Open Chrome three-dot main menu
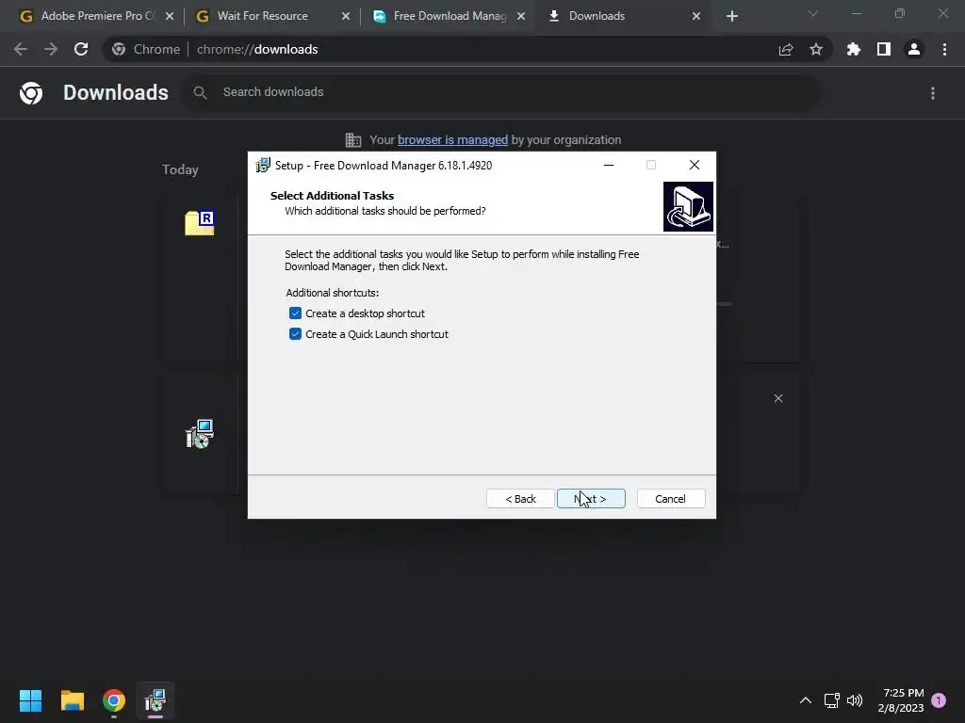 944,50
